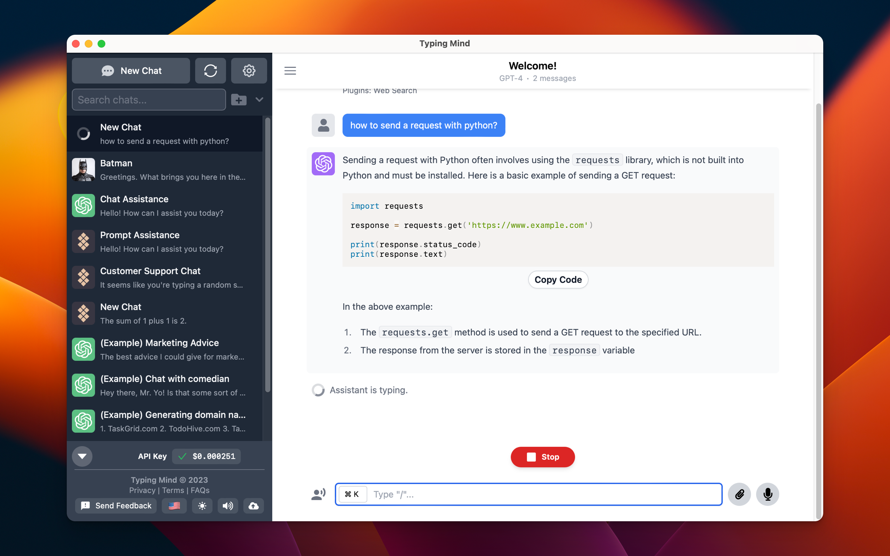Enable read-aloud with the speaker avatar icon

(x=318, y=494)
